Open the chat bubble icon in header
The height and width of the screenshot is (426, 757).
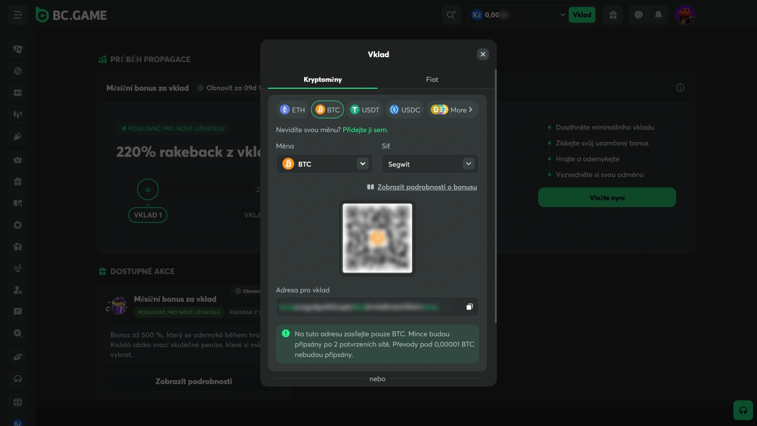click(x=639, y=15)
